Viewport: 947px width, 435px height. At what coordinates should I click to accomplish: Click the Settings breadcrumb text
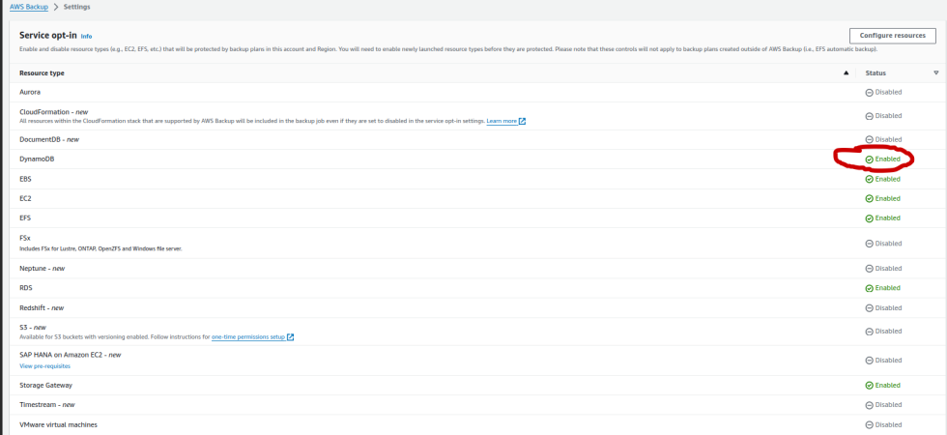click(x=76, y=8)
